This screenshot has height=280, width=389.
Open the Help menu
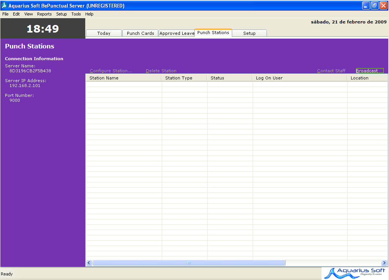89,14
